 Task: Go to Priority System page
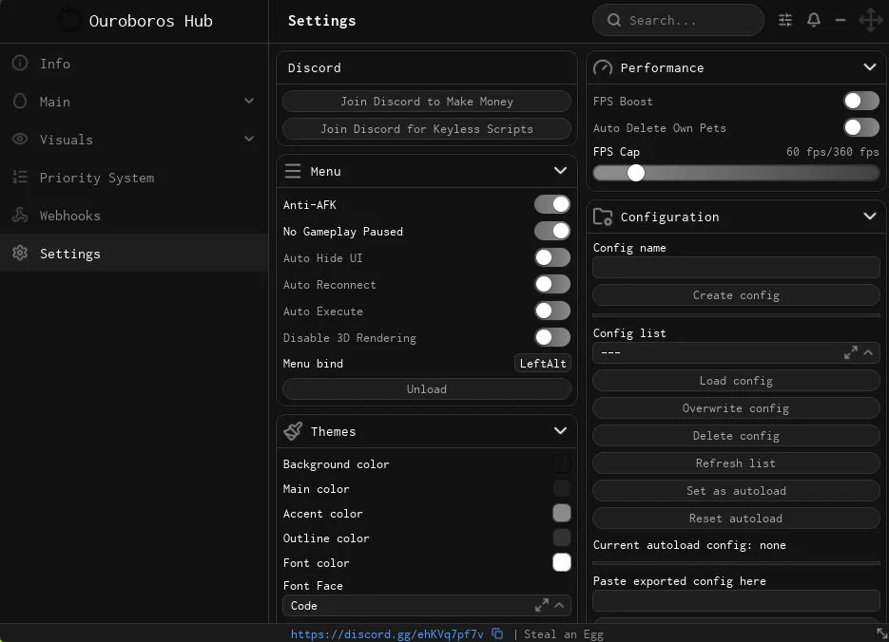(x=134, y=178)
